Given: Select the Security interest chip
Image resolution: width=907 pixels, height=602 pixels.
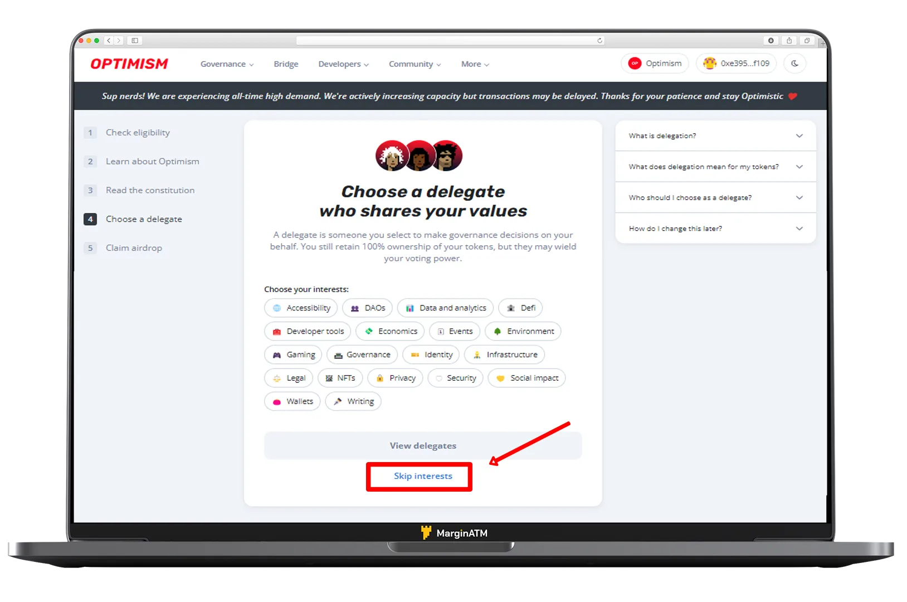Looking at the screenshot, I should click(455, 378).
